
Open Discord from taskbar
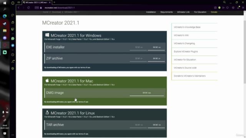coord(5,38)
